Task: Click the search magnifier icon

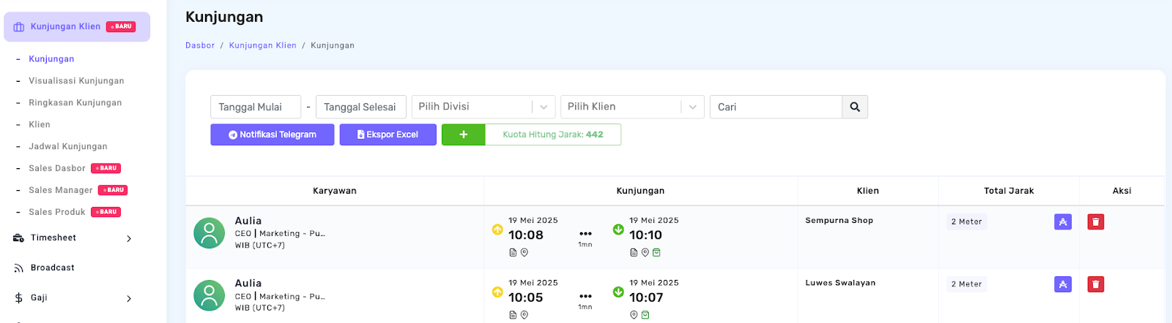Action: (855, 107)
